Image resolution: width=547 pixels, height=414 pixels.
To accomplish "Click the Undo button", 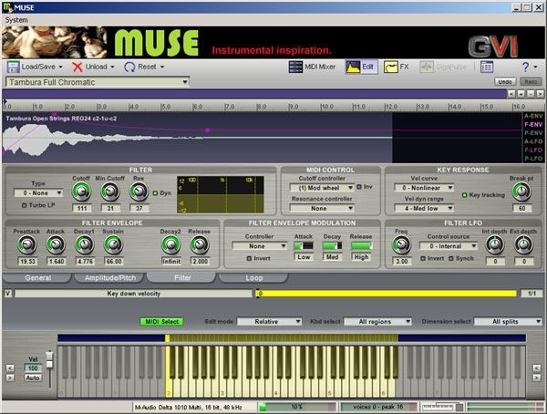I will click(505, 82).
